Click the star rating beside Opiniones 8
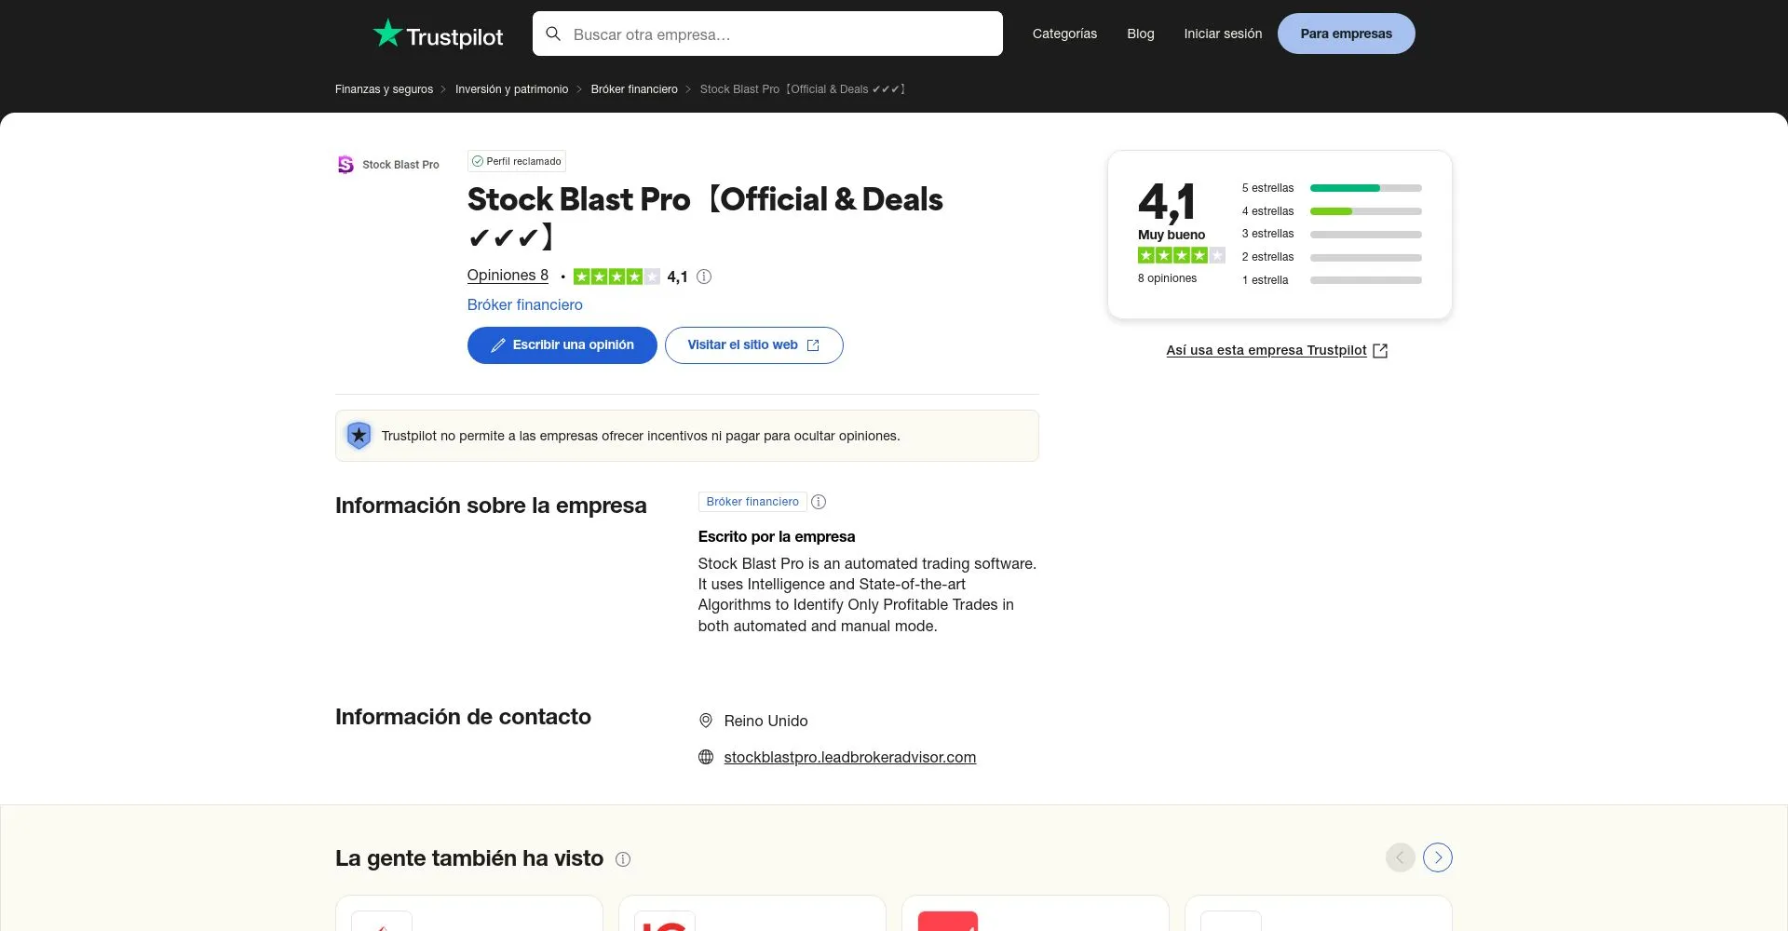 [x=616, y=277]
